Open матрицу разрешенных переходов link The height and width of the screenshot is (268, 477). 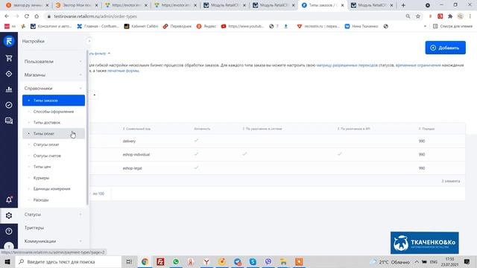point(347,65)
